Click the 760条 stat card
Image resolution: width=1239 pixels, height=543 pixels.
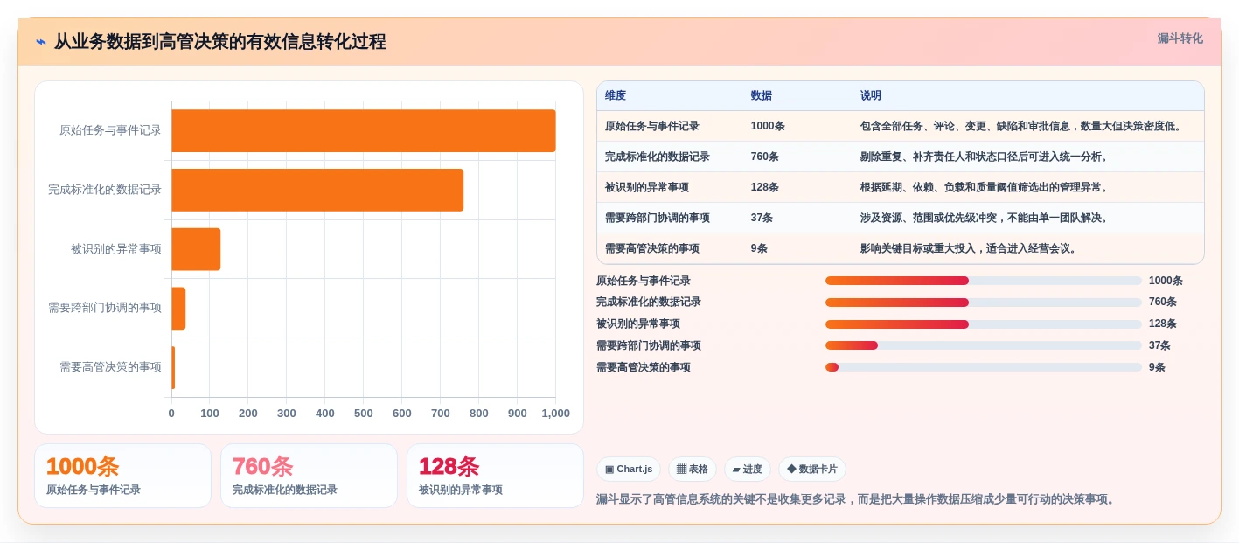point(309,476)
